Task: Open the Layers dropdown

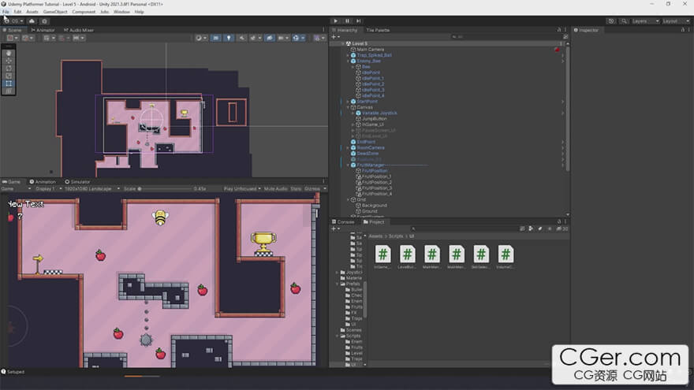Action: tap(645, 20)
